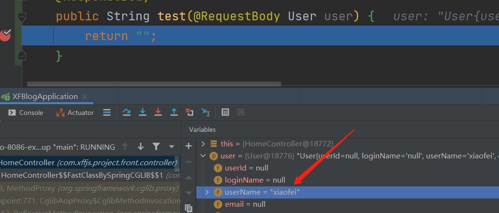Open the thread selector dropdown arrow

point(172,147)
